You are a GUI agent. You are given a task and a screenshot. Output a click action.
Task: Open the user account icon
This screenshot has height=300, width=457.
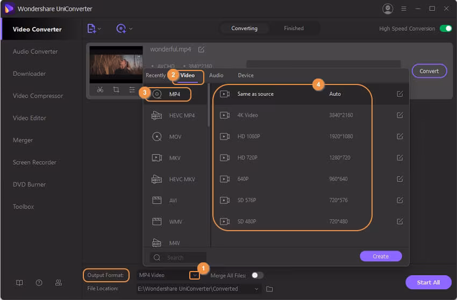[x=388, y=9]
